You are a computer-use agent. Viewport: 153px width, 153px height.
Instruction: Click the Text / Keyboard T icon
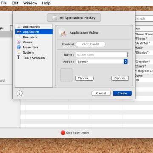19,57
